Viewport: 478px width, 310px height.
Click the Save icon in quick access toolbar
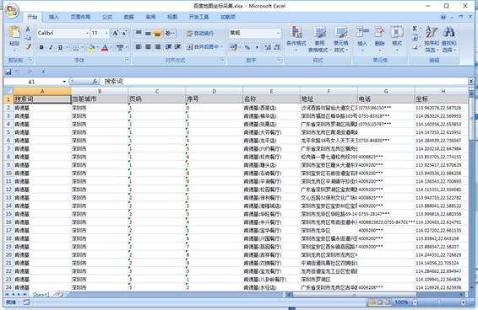[8, 72]
